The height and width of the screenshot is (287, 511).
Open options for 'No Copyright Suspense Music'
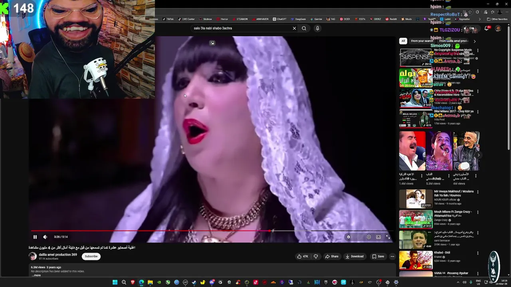pyautogui.click(x=477, y=51)
